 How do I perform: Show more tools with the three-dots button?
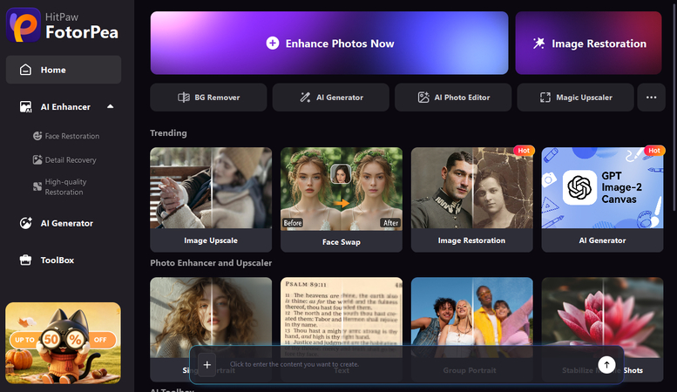[651, 98]
